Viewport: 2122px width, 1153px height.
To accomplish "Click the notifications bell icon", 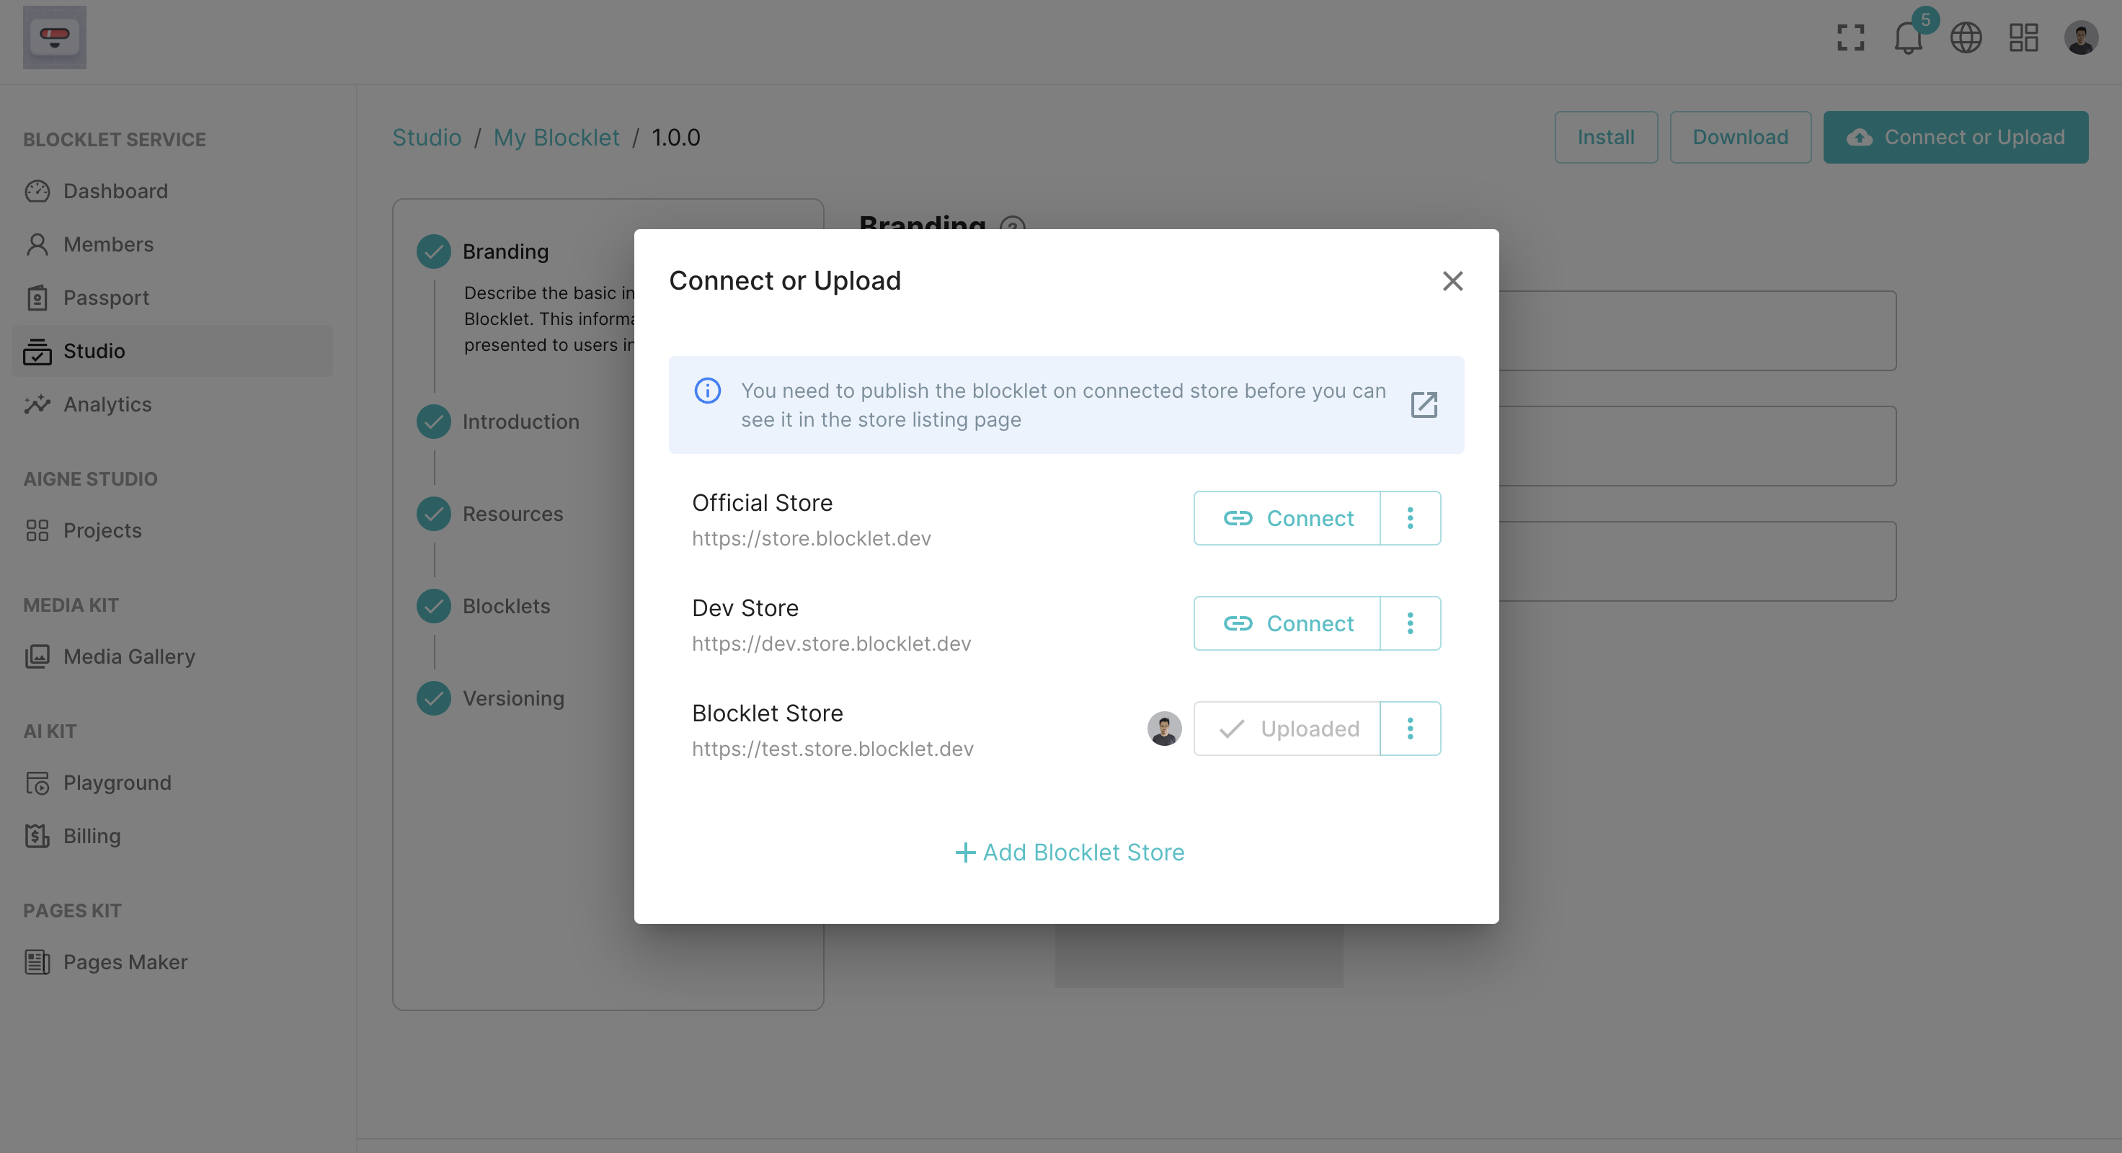I will tap(1907, 38).
